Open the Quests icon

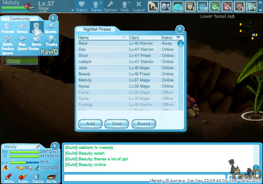(x=51, y=28)
